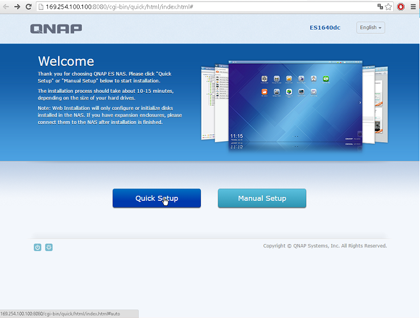The width and height of the screenshot is (420, 318).
Task: Bookmark this page with the star icon
Action: (388, 7)
